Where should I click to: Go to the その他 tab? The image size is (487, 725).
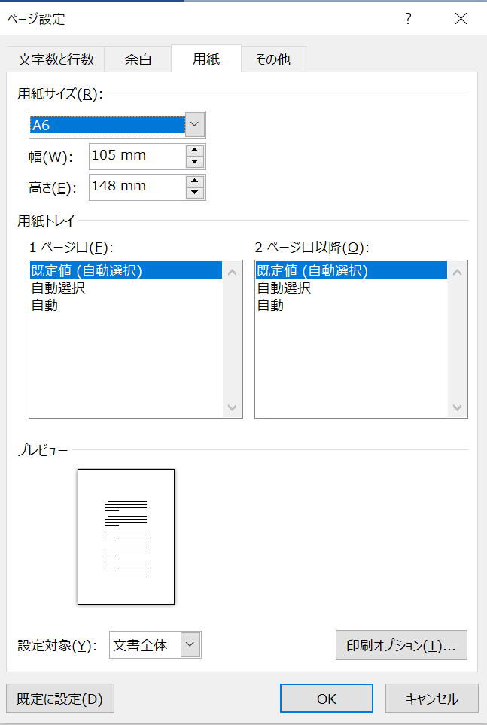(273, 59)
